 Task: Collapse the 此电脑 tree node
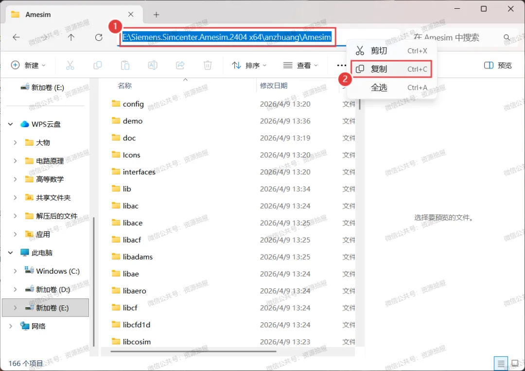[x=10, y=253]
